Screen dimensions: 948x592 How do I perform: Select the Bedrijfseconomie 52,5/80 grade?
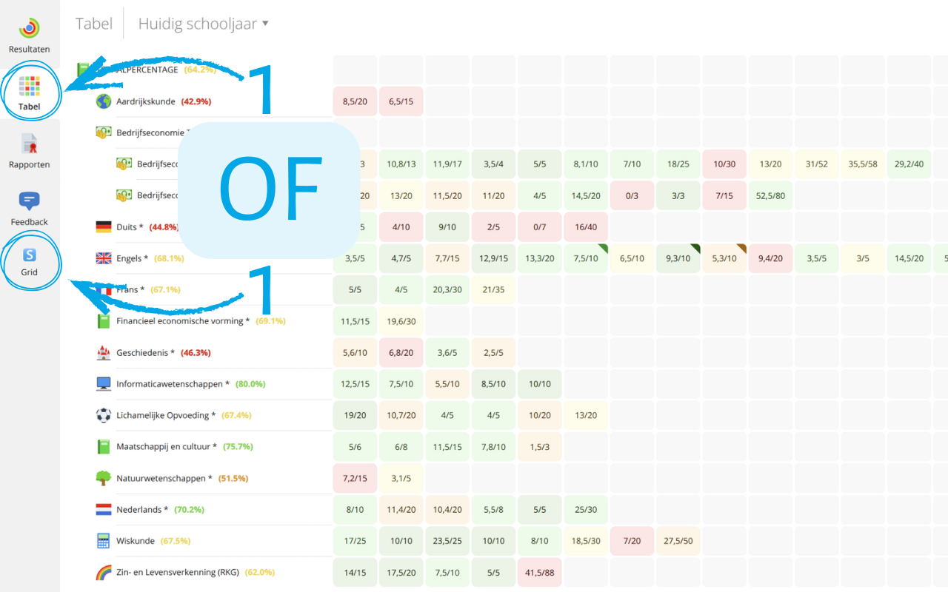tap(770, 195)
